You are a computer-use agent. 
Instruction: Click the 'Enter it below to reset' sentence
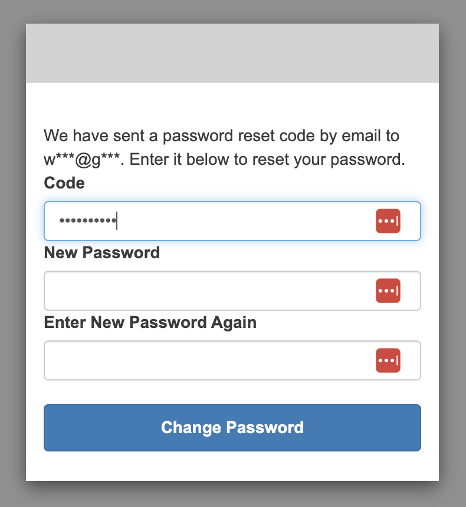267,160
